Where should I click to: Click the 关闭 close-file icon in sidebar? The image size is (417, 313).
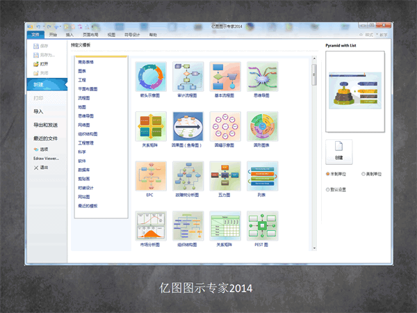click(36, 73)
